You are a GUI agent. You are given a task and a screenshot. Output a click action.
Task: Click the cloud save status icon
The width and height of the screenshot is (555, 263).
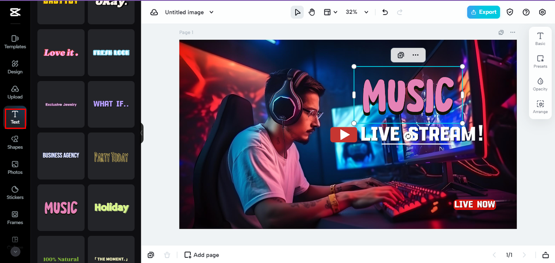154,12
